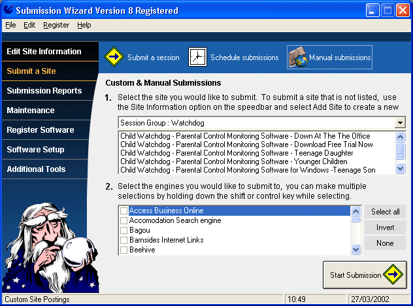Open the Help menu
413x306 pixels.
pyautogui.click(x=84, y=25)
